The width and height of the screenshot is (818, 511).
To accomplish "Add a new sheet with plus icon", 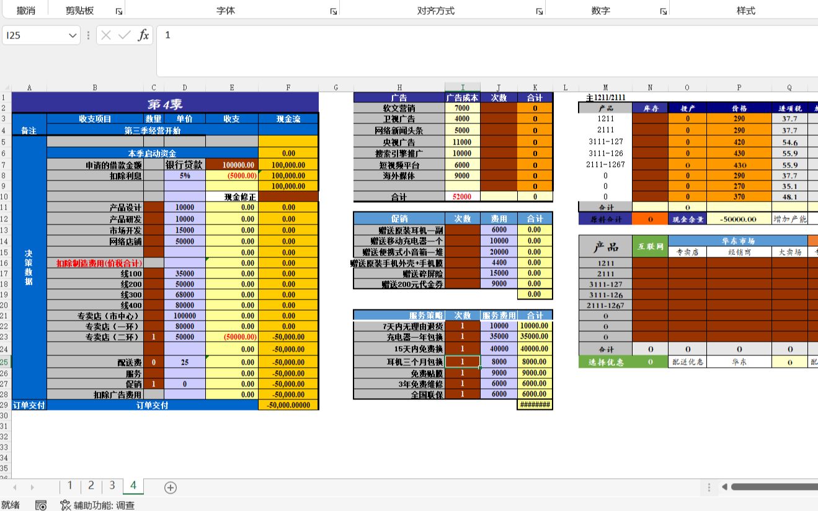I will point(171,487).
